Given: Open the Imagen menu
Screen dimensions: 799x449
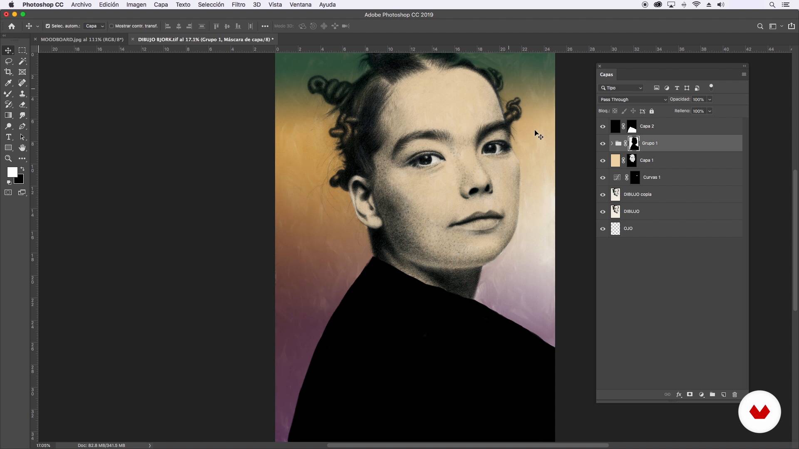Looking at the screenshot, I should tap(136, 5).
